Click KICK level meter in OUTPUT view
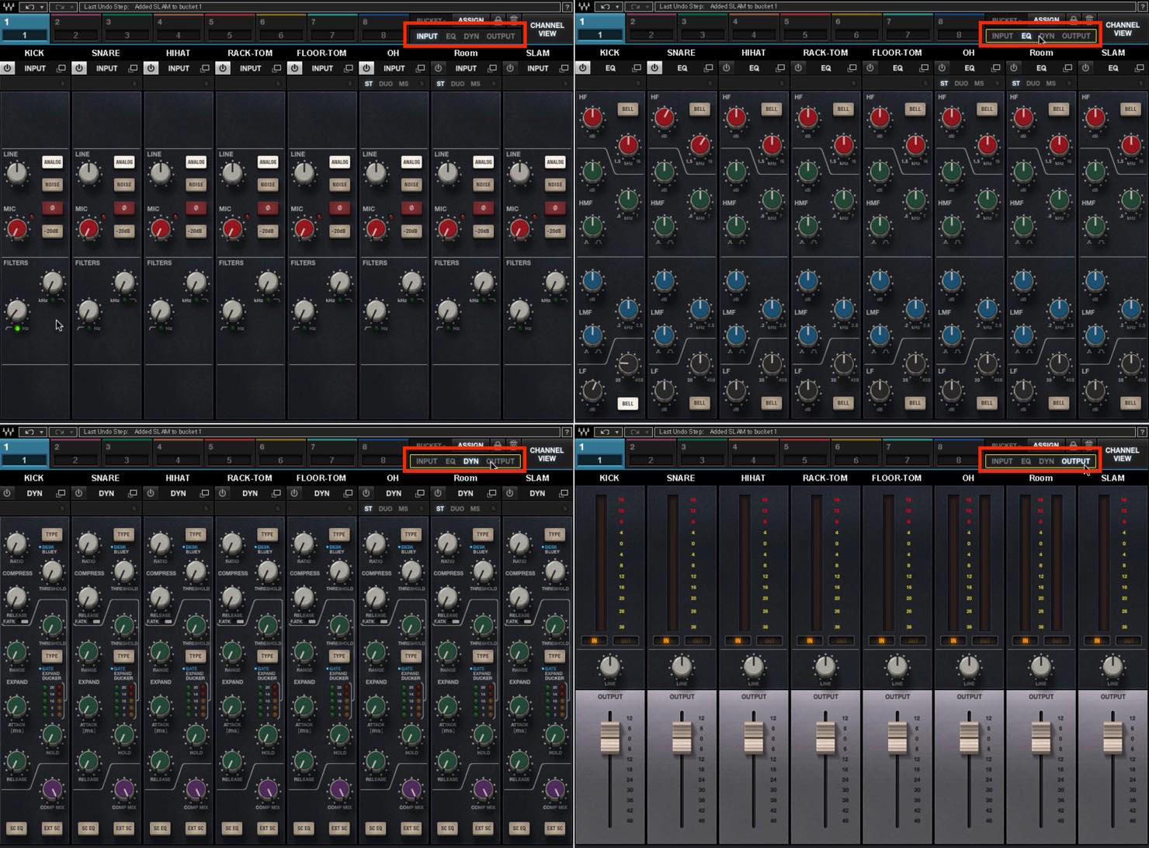The image size is (1149, 848). [600, 563]
